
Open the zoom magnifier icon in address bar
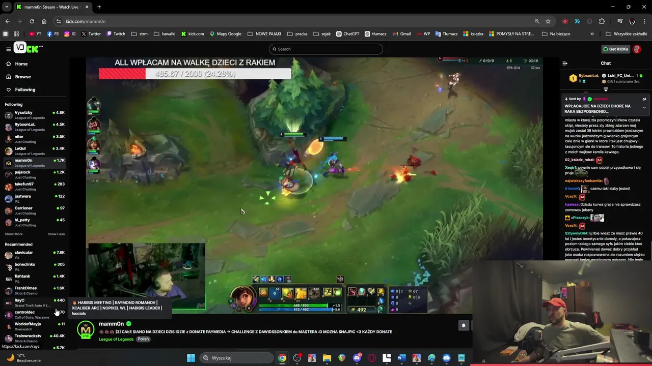(537, 21)
